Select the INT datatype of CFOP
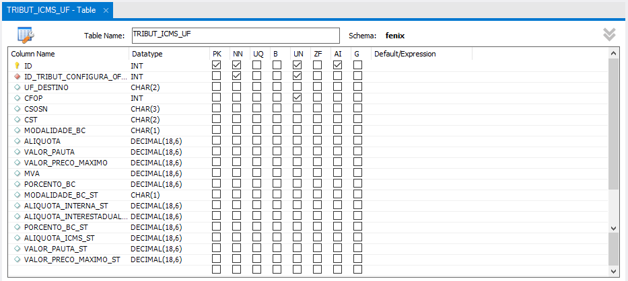 [137, 97]
